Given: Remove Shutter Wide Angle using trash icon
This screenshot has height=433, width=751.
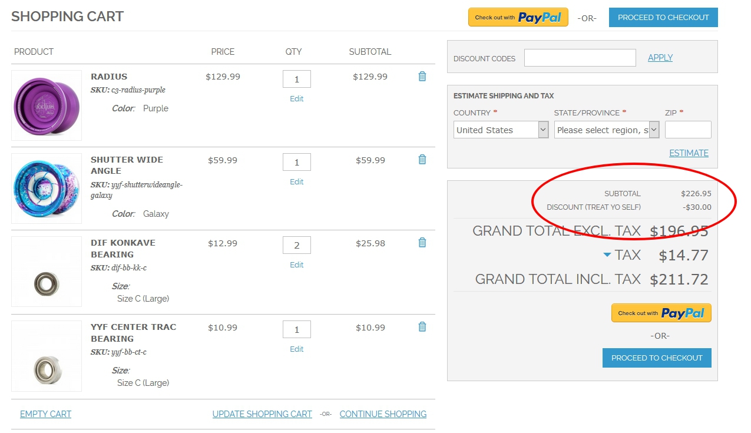Looking at the screenshot, I should 422,160.
